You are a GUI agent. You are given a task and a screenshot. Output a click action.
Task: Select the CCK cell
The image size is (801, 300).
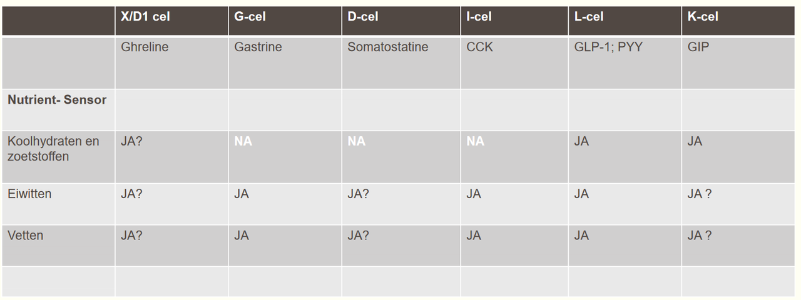[479, 47]
